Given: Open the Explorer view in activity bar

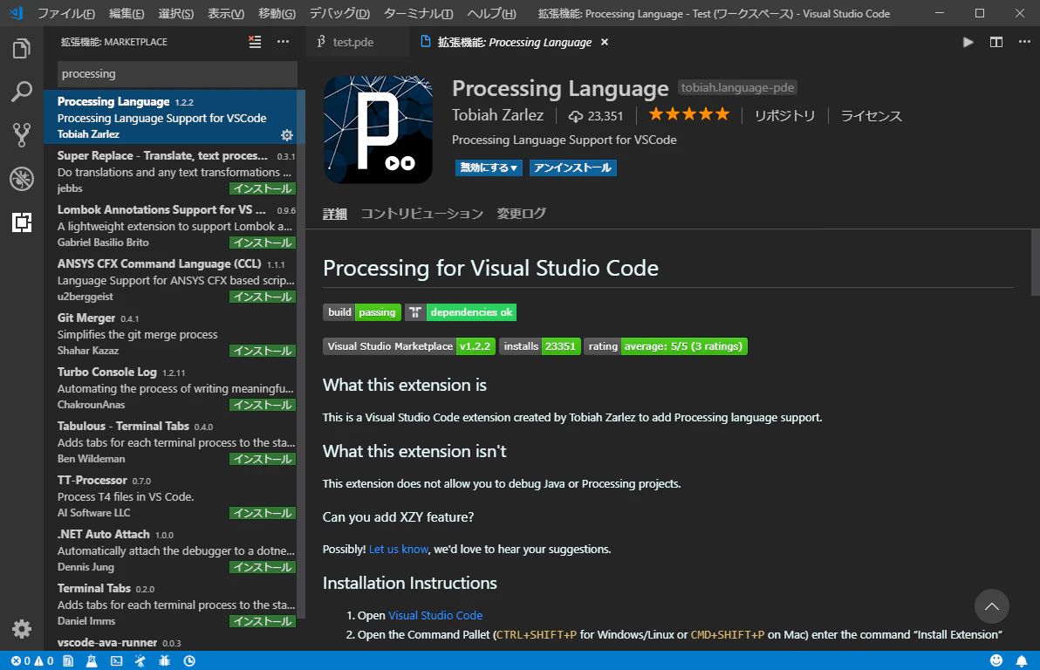Looking at the screenshot, I should click(21, 49).
